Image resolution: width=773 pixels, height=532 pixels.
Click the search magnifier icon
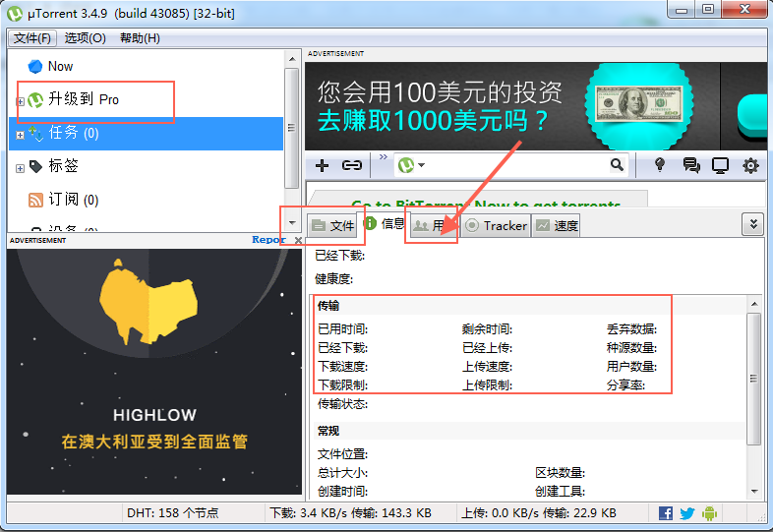[617, 165]
